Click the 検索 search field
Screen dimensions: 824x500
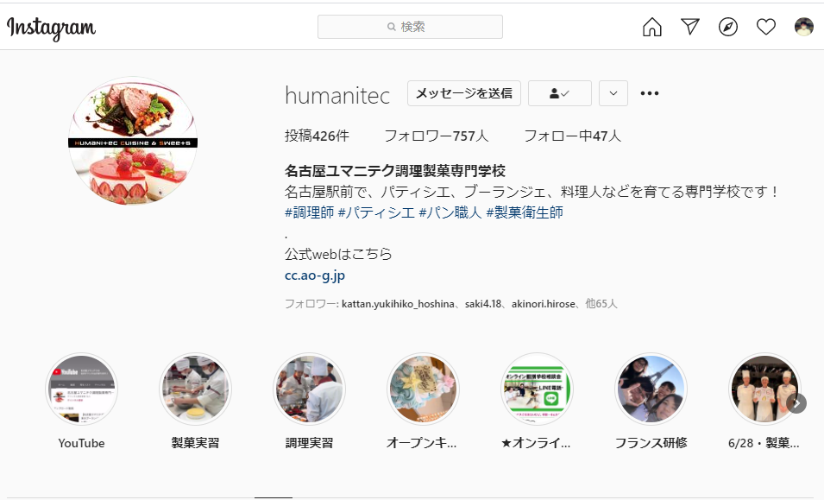click(410, 26)
